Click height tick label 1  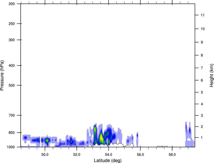202,138
